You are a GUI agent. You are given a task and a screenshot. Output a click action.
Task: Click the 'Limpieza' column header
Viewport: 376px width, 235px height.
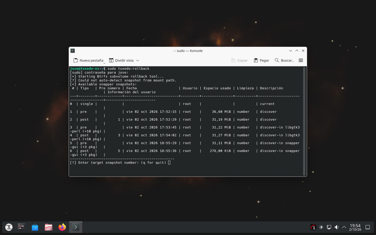(245, 88)
